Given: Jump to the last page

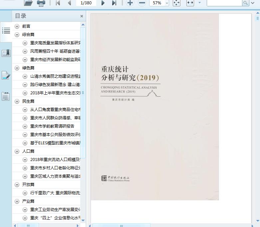Looking at the screenshot, I should pyautogui.click(x=114, y=3).
